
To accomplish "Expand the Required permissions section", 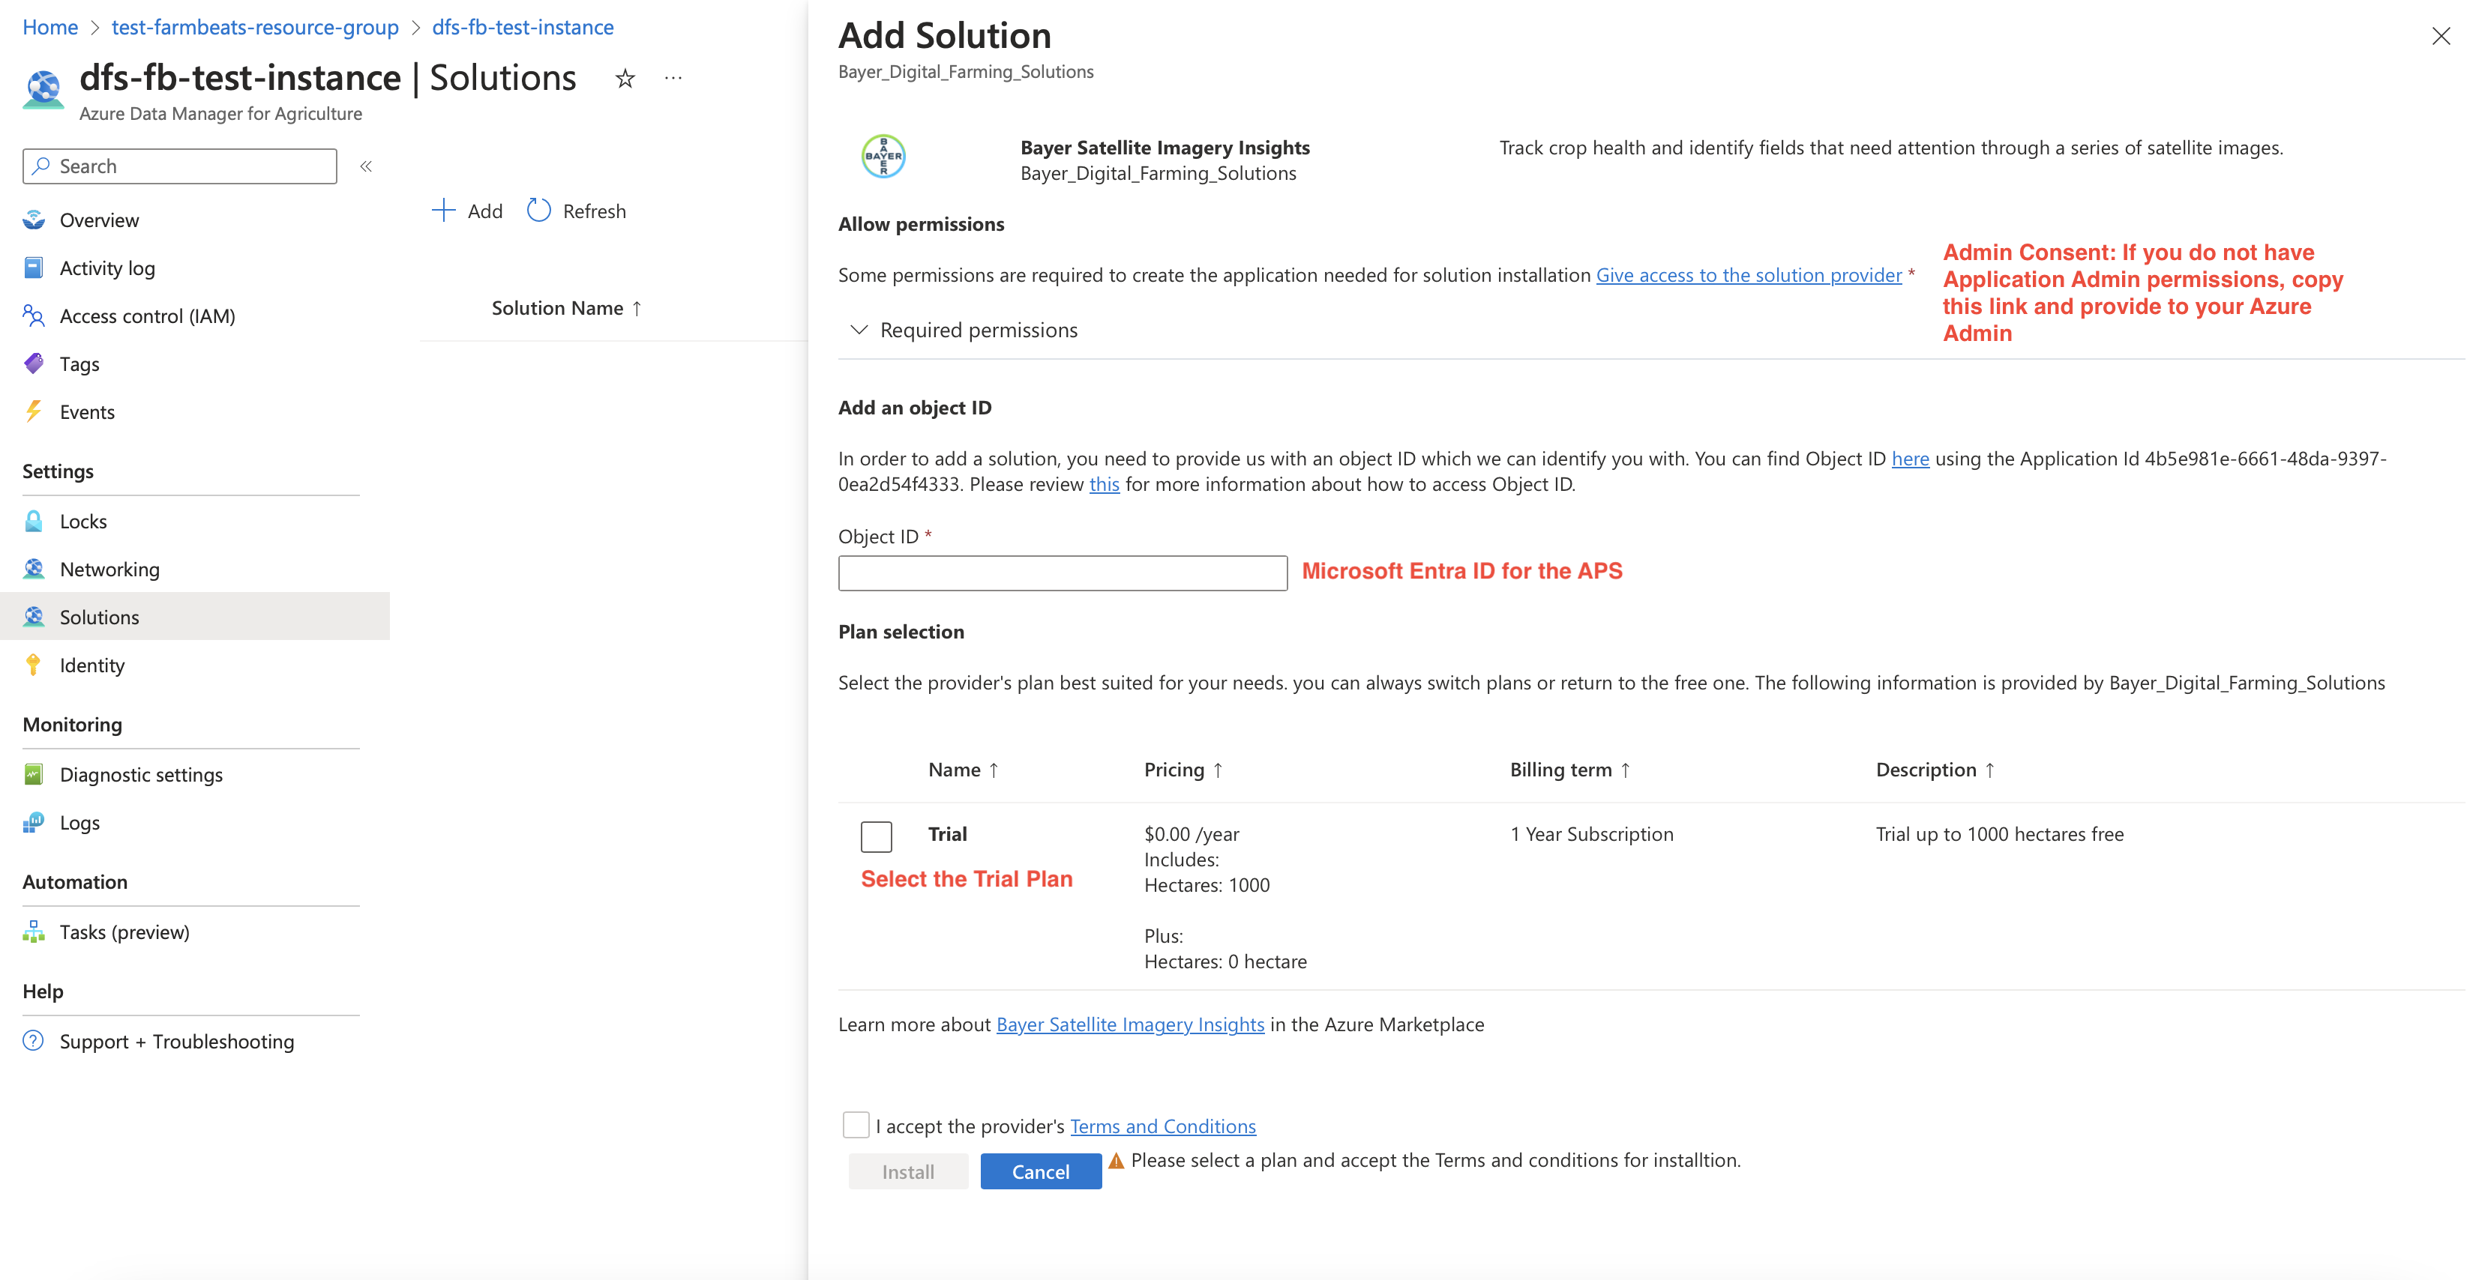I will (964, 330).
